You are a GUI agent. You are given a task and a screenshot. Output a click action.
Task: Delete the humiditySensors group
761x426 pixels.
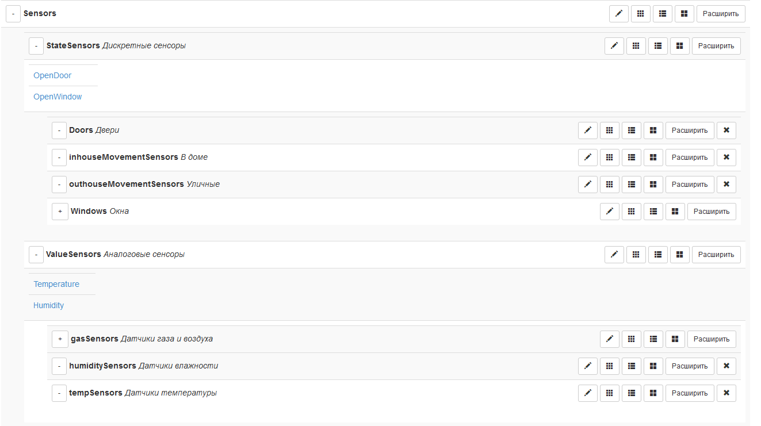pos(726,366)
